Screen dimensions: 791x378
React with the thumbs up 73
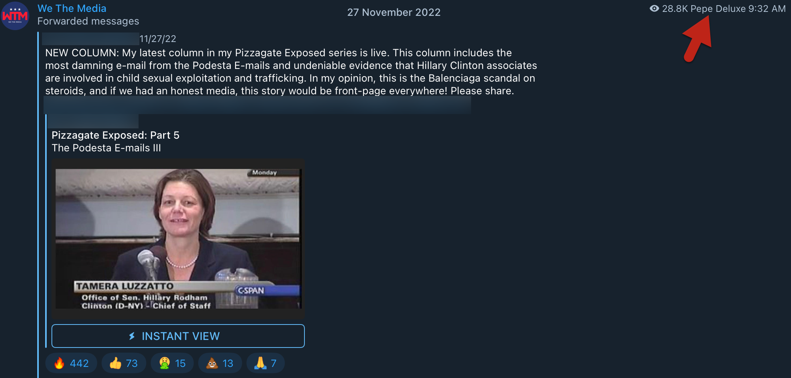pyautogui.click(x=124, y=363)
